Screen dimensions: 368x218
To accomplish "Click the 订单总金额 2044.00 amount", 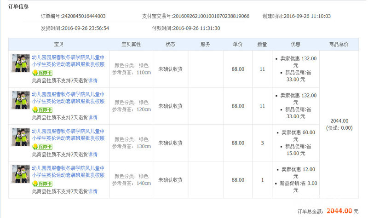I will [x=339, y=211].
